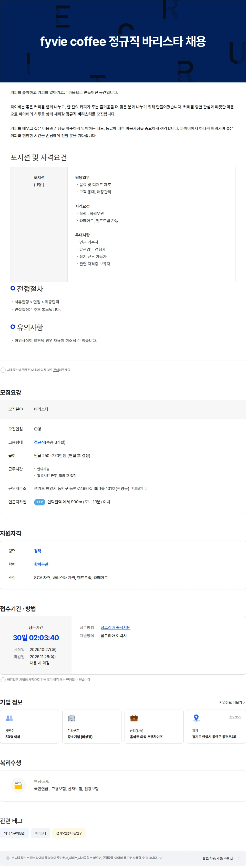246x866 pixels.
Task: Click the 연금·보험 yellow box icon
Action: click(18, 785)
